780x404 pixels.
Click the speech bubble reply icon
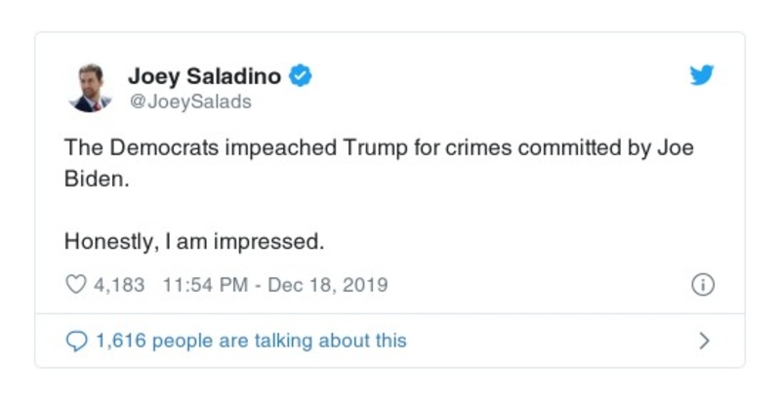tap(76, 341)
